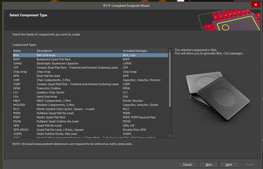Viewport: 263px width, 169px height.
Task: Proceed with the Next button
Action: (x=228, y=165)
